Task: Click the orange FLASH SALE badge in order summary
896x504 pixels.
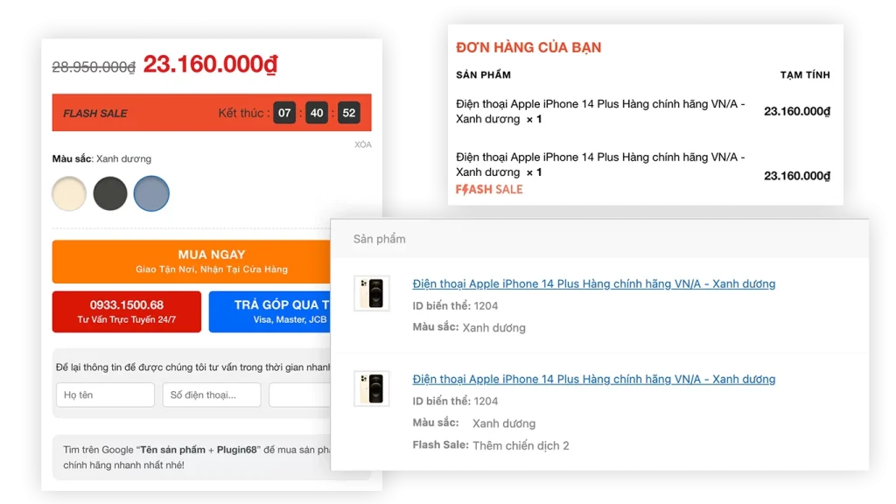Action: tap(489, 189)
